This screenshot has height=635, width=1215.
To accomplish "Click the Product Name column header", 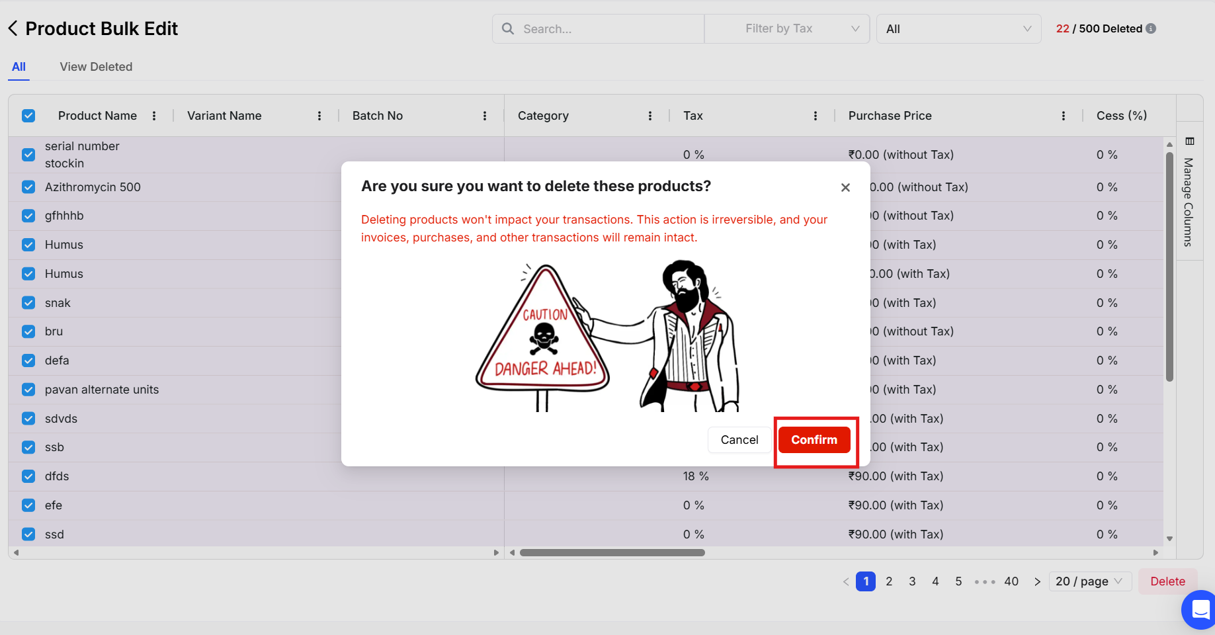I will click(x=97, y=116).
